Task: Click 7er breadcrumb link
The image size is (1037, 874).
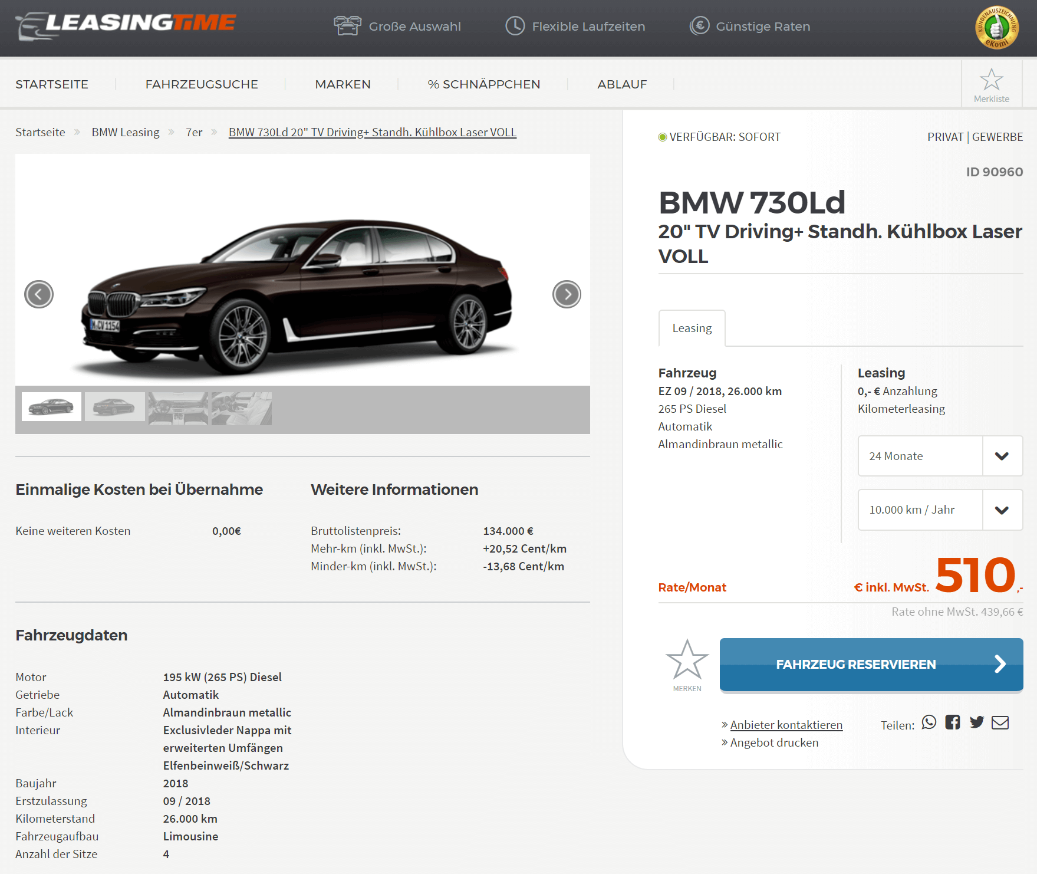Action: [x=194, y=132]
